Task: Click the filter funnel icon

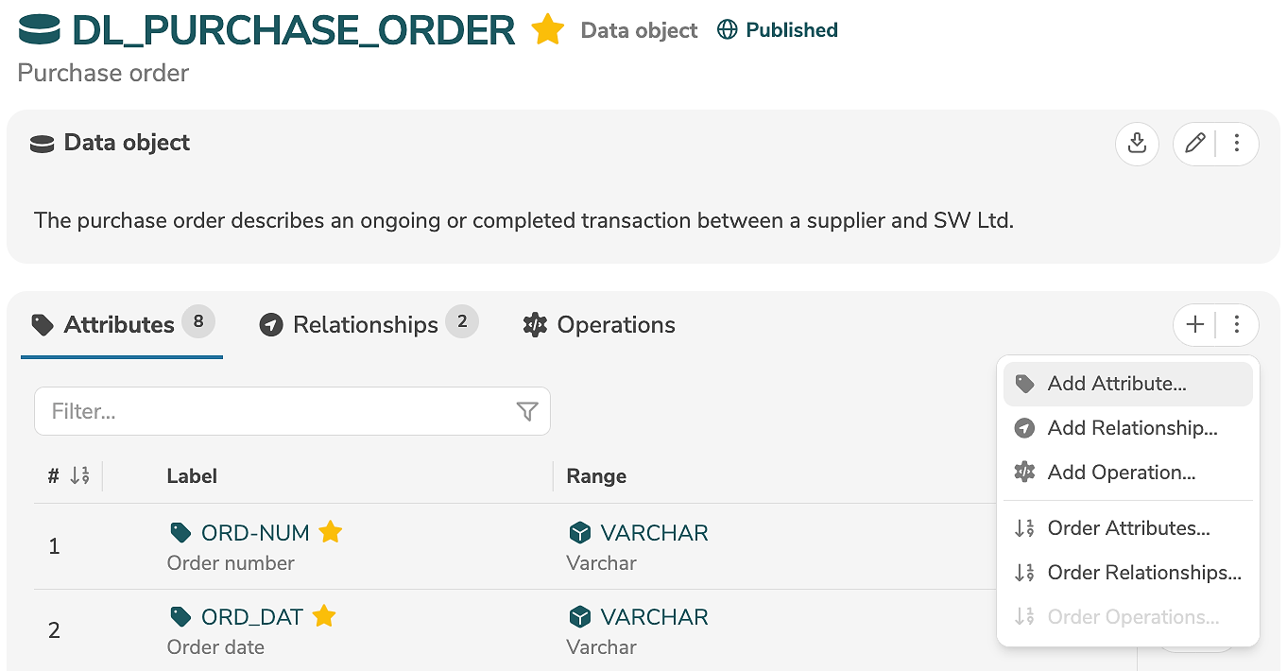Action: click(x=527, y=411)
